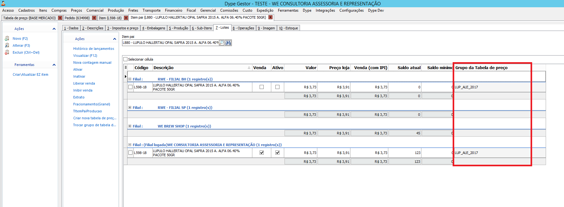
Task: Click the magnifier search icon next to Item pai
Action: [221, 43]
